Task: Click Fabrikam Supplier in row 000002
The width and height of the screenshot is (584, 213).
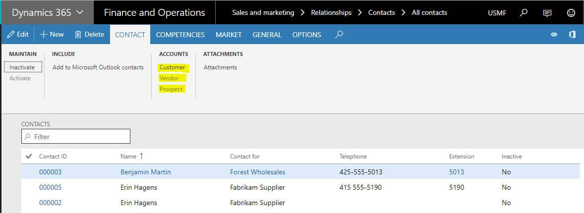Action: tap(257, 203)
